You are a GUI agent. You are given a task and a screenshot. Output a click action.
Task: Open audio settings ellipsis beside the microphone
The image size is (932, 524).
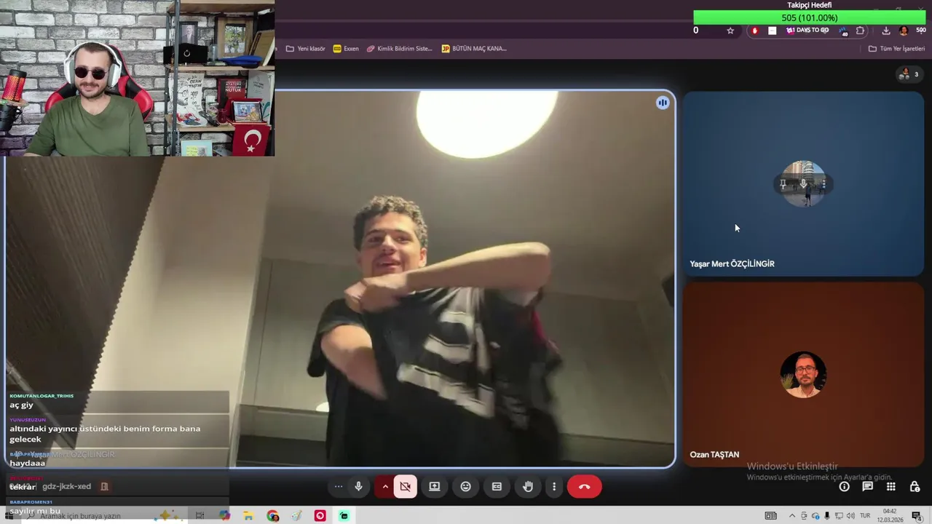[x=339, y=486]
